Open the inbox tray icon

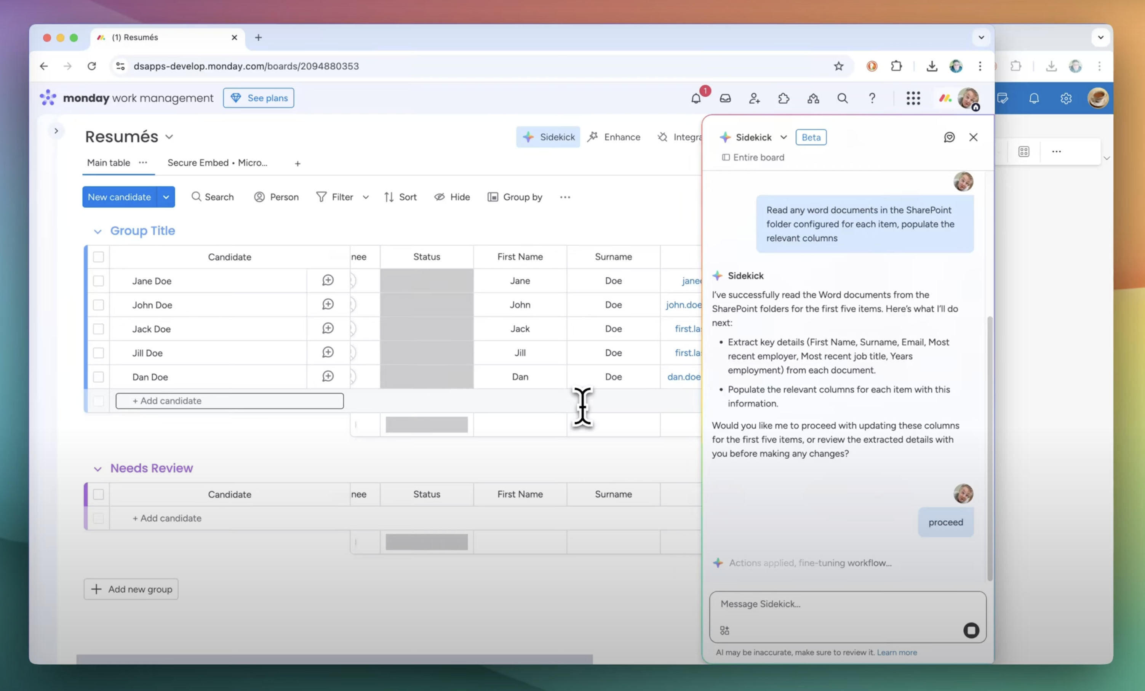725,99
